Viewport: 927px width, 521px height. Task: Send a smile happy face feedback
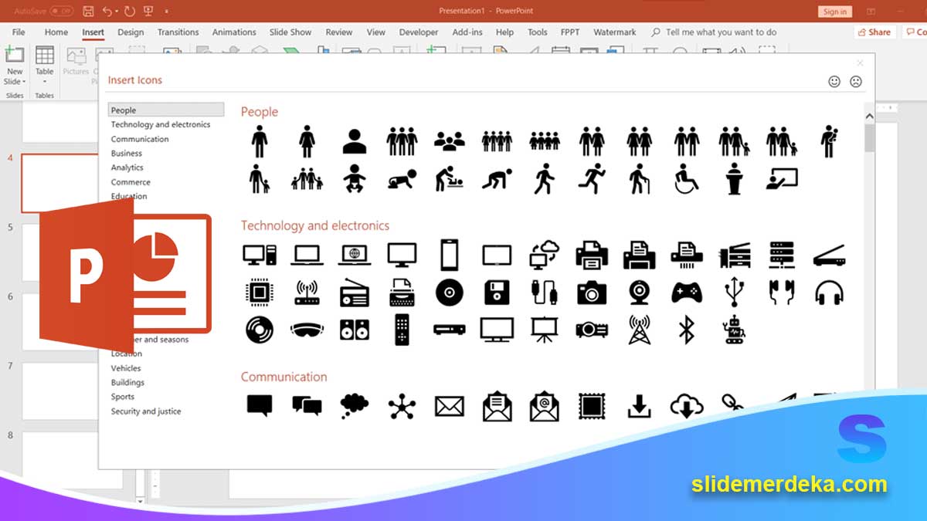(x=834, y=81)
